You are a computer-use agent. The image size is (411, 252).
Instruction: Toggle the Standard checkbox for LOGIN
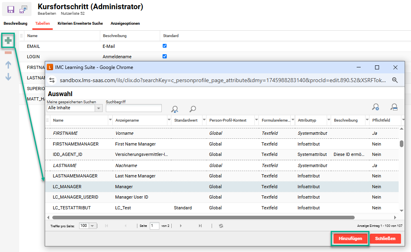[x=165, y=56]
